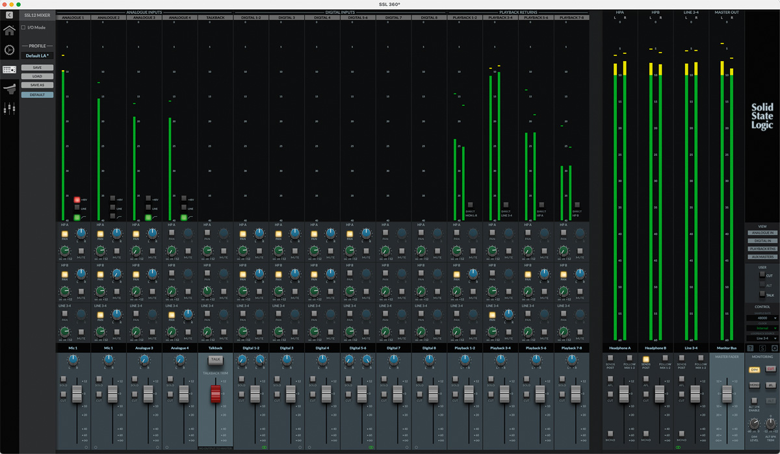Enable the I/O Mode checkbox
The image size is (780, 454).
coord(23,27)
